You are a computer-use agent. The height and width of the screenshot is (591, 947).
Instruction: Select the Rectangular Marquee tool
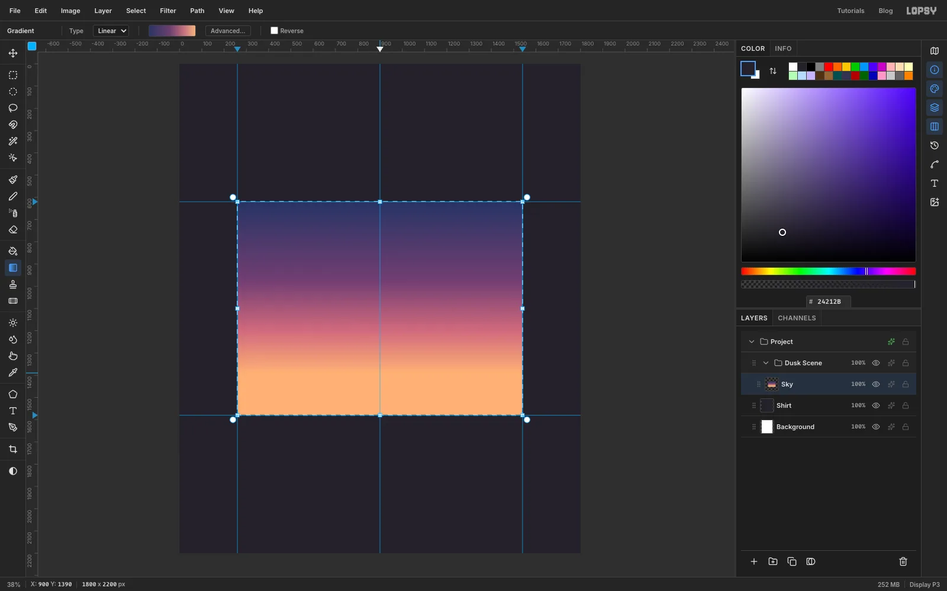[x=12, y=75]
